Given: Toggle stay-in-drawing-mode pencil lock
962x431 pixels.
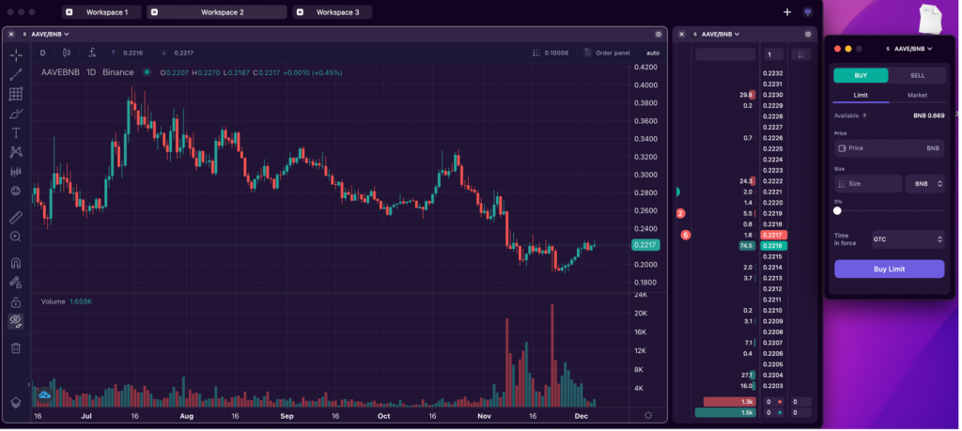Looking at the screenshot, I should tap(16, 283).
